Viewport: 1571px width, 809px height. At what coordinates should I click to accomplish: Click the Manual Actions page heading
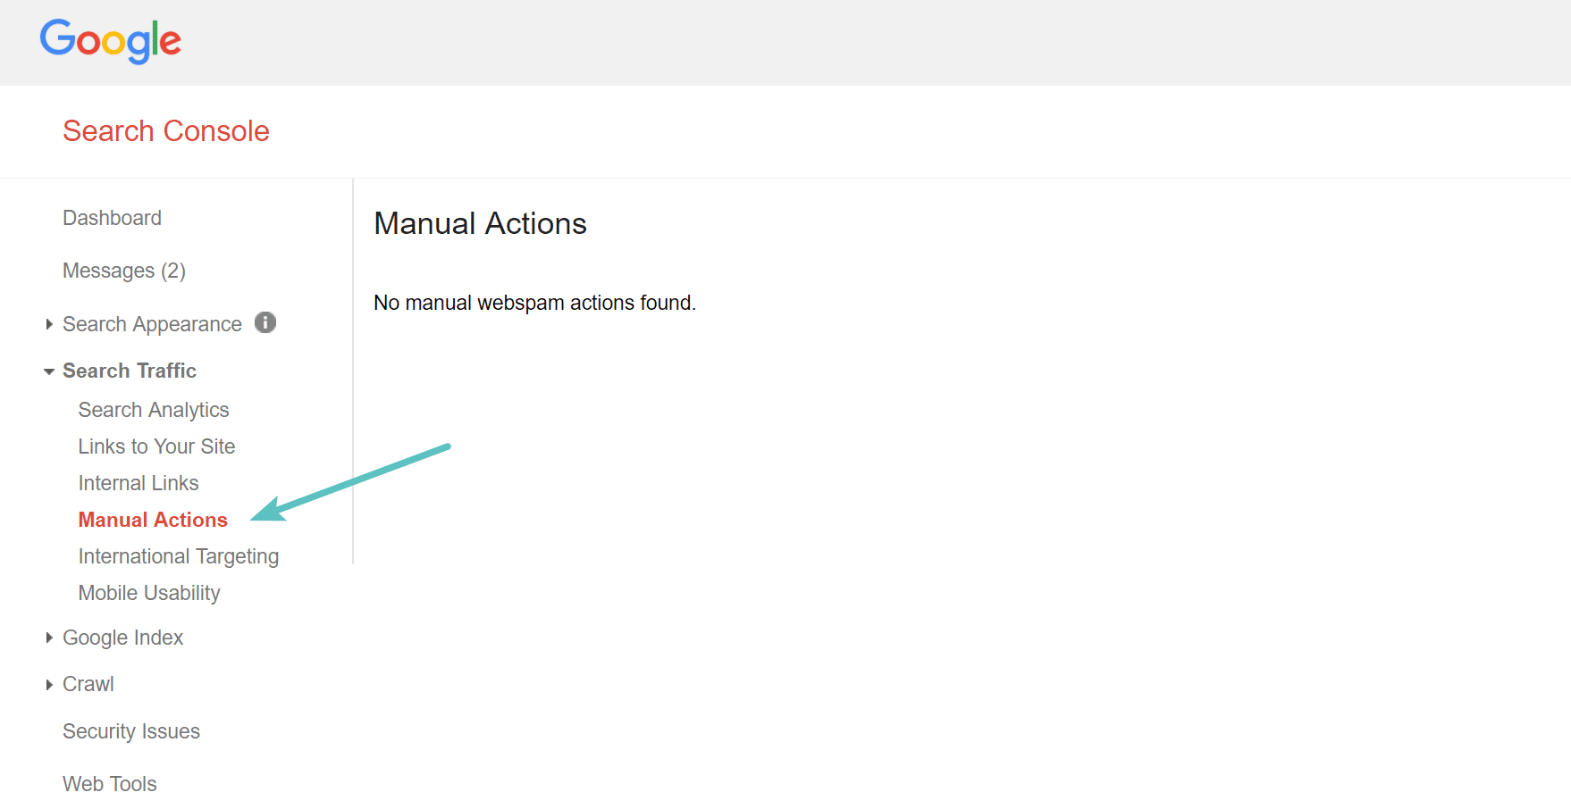480,223
